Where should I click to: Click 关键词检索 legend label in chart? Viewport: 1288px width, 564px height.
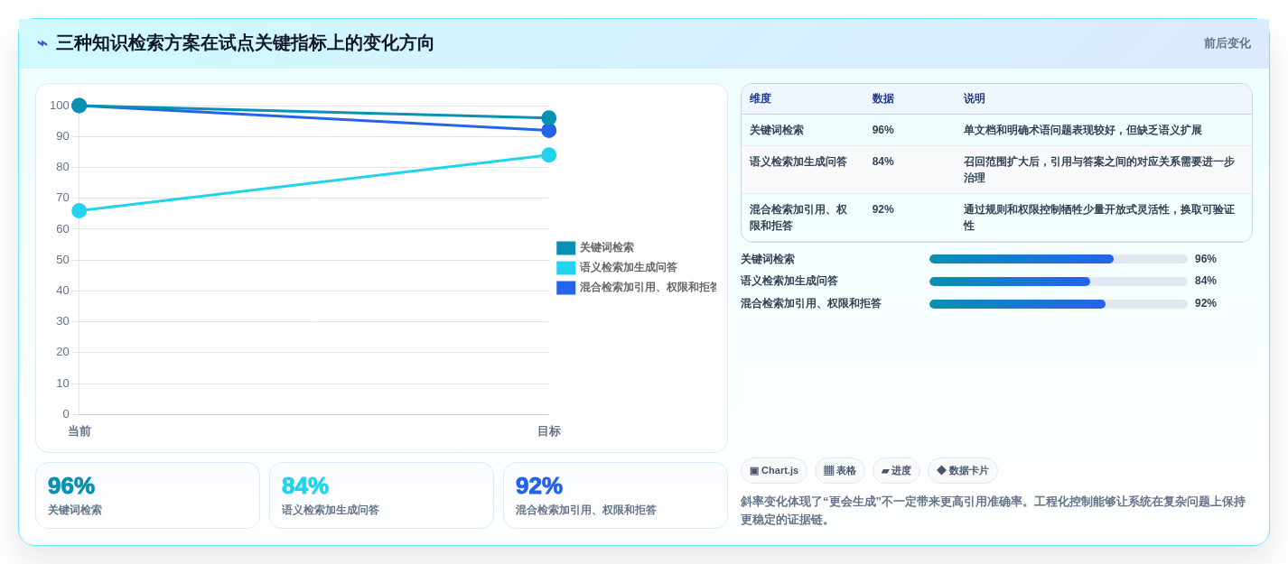pyautogui.click(x=606, y=248)
